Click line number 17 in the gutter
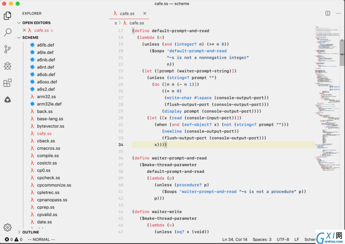The height and width of the screenshot is (244, 345). [x=121, y=31]
